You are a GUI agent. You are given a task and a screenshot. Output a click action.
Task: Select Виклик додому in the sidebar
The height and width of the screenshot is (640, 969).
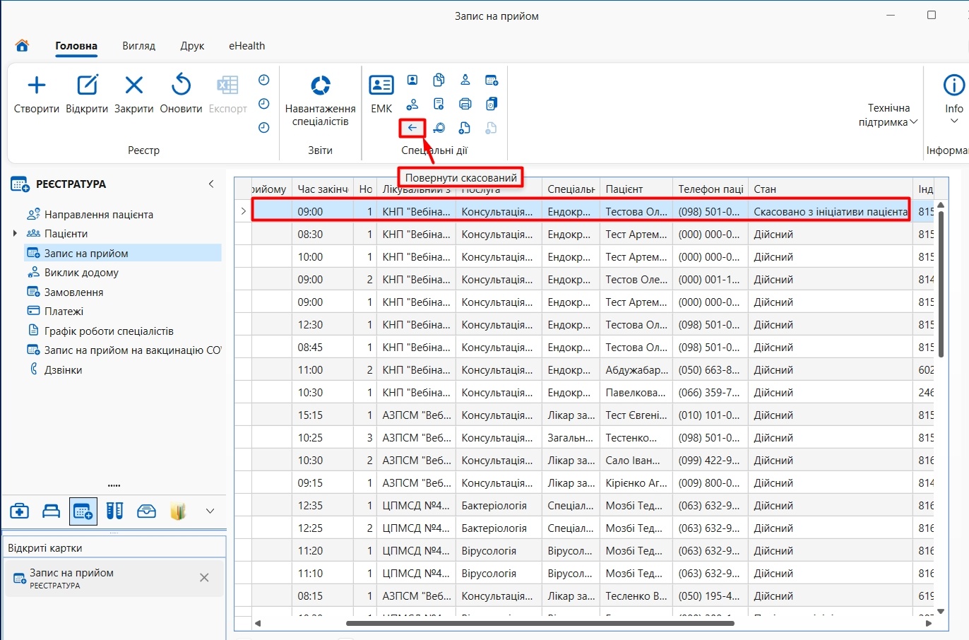point(81,273)
